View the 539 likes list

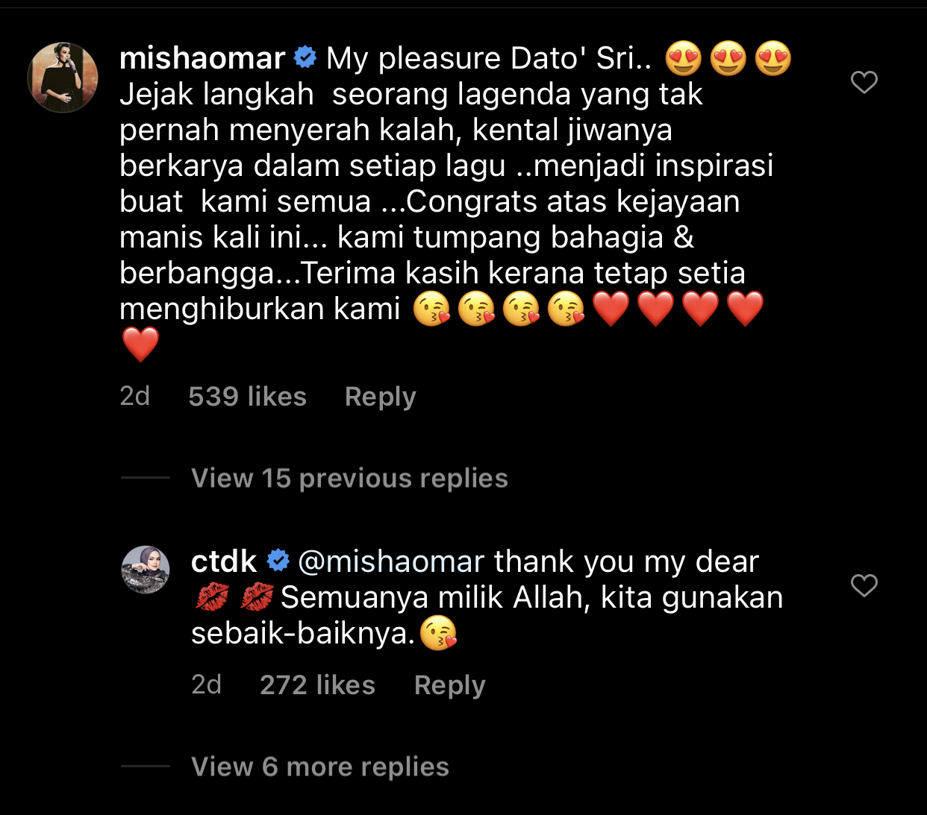pyautogui.click(x=248, y=397)
